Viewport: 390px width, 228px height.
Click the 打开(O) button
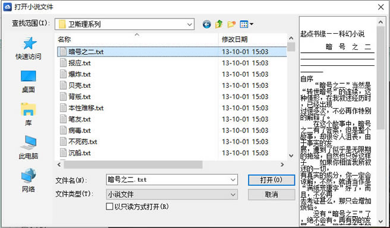click(x=271, y=180)
